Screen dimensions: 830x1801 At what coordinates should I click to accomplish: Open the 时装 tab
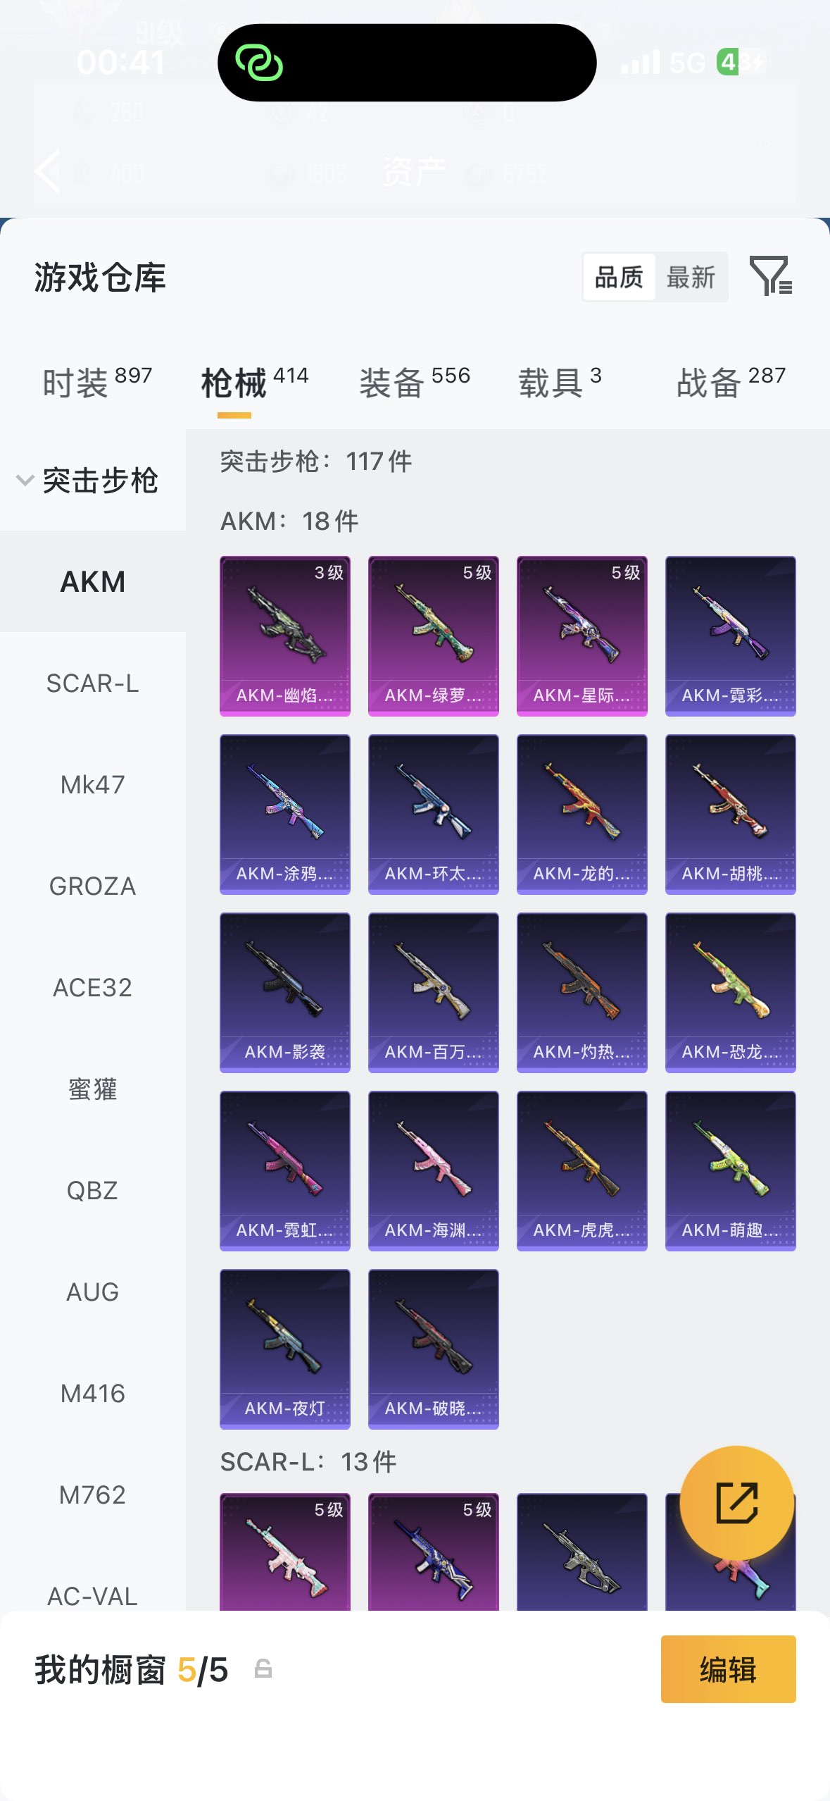click(97, 383)
